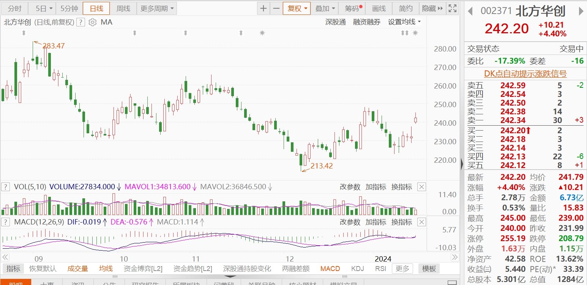The image size is (587, 285).
Task: Go to previous stock with left arrow
Action: tap(470, 11)
